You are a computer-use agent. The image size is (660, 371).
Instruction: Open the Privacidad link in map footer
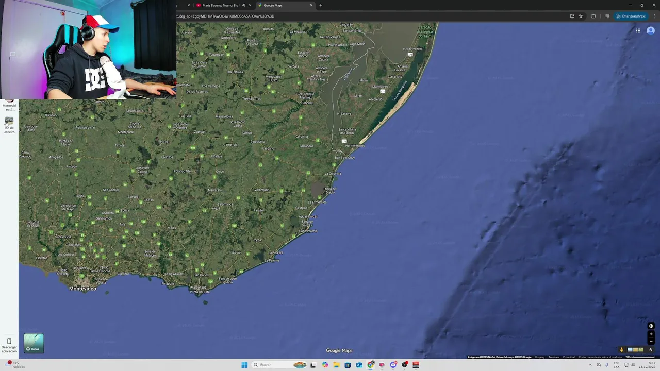[x=569, y=357]
